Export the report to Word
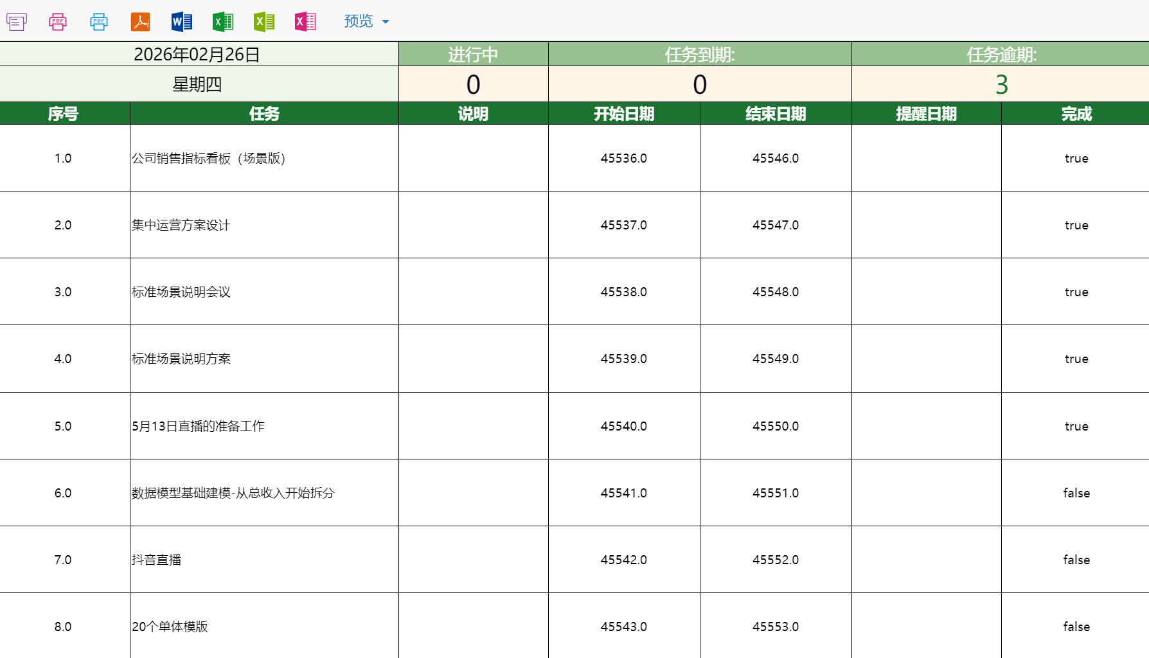Image resolution: width=1149 pixels, height=658 pixels. (181, 22)
